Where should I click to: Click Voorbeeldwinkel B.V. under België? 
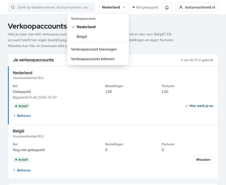[x=28, y=136]
